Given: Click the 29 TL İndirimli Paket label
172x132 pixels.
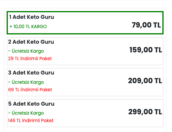Looking at the screenshot, I should (30, 59).
